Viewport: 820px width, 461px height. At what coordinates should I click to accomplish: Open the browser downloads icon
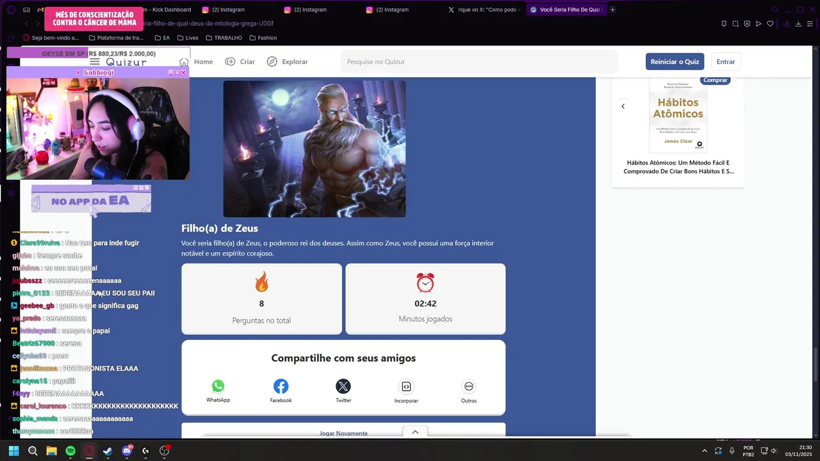point(798,24)
